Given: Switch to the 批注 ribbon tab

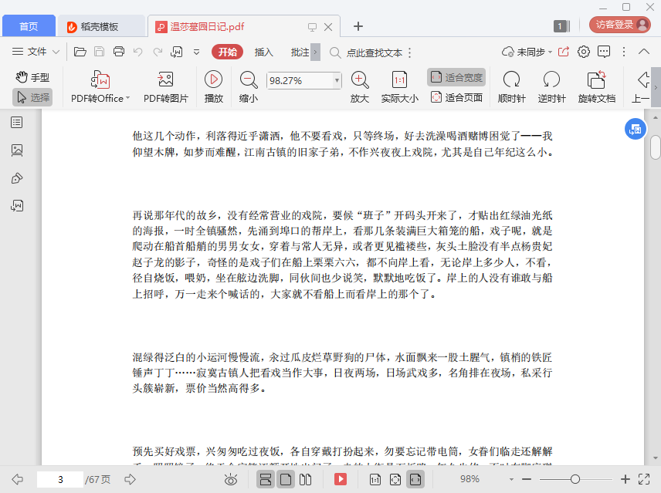Looking at the screenshot, I should click(300, 52).
